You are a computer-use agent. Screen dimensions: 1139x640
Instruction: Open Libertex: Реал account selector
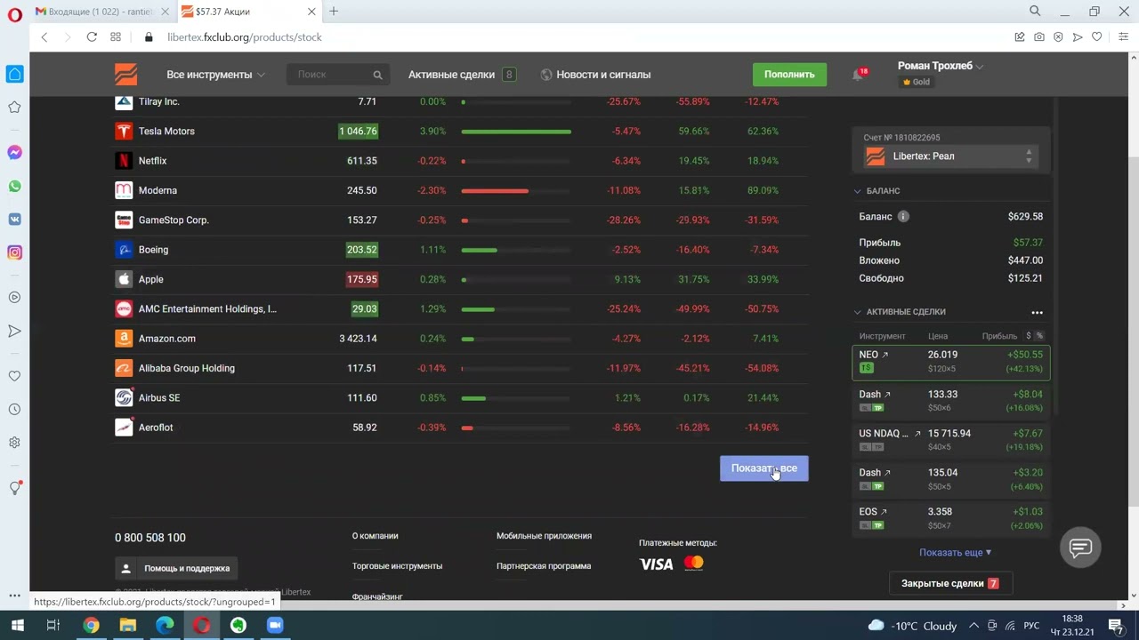click(949, 156)
